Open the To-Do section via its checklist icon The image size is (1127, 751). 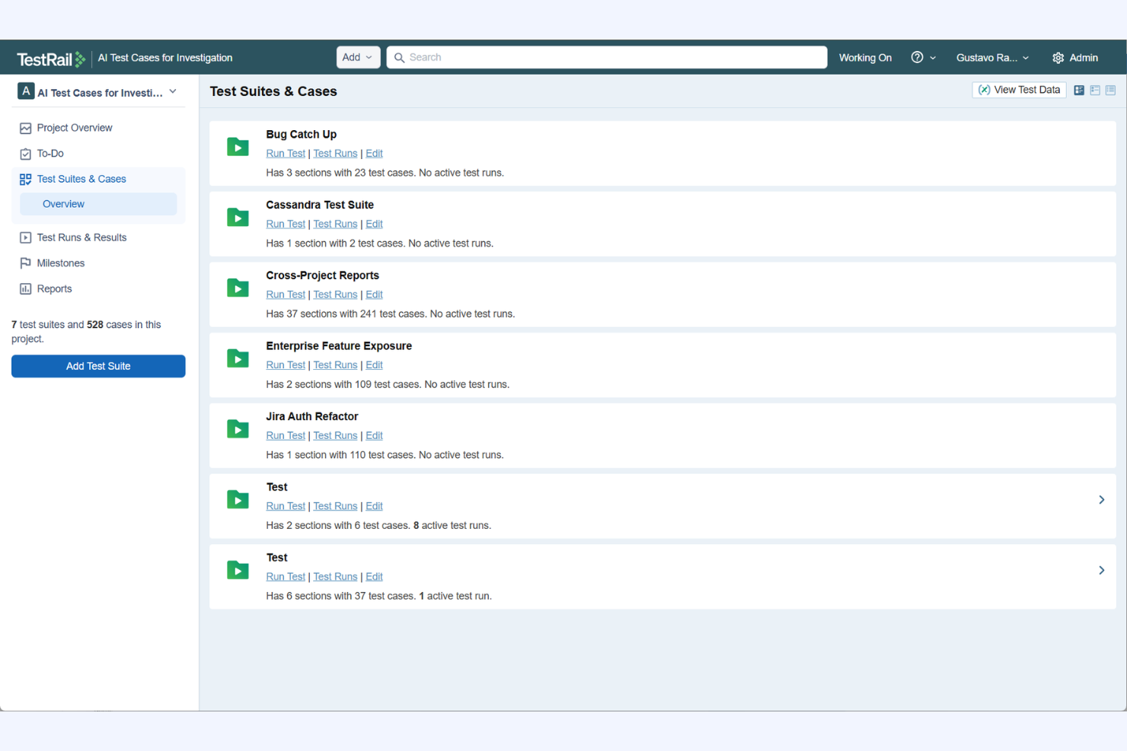tap(25, 153)
